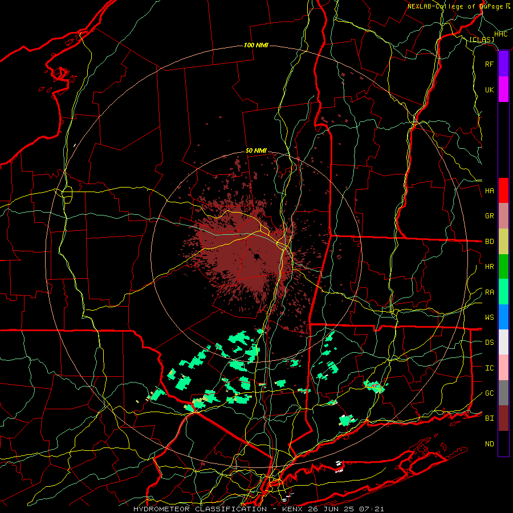The width and height of the screenshot is (513, 513).
Task: Click the DS legend label text
Action: [x=489, y=343]
